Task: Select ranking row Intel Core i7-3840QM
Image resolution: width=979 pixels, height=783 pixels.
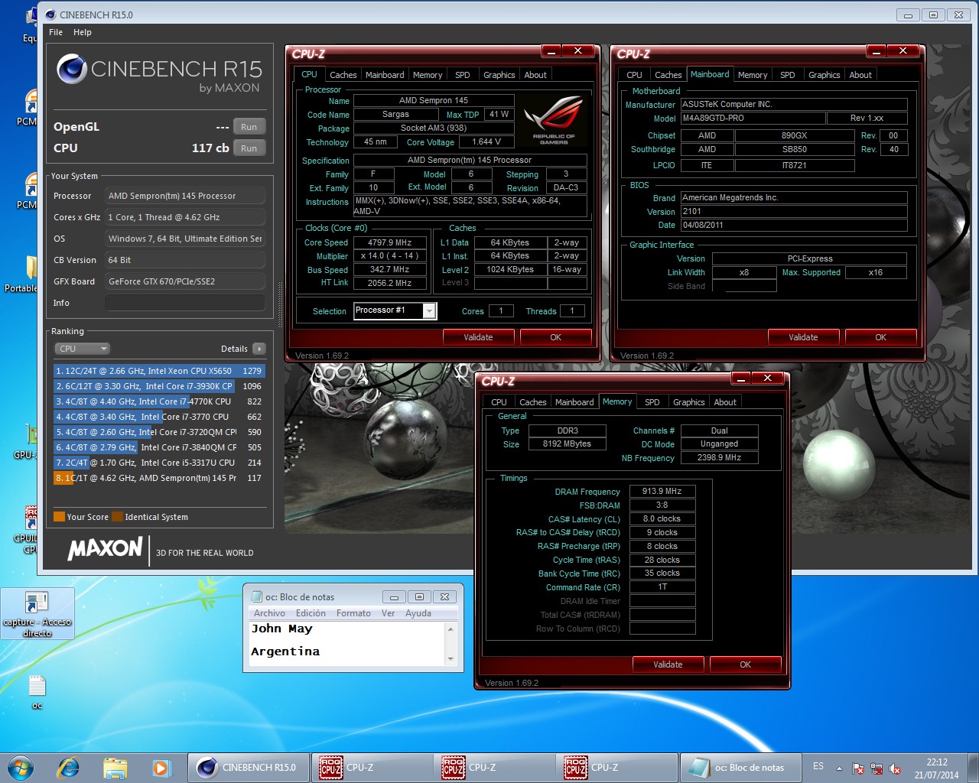Action: tap(159, 447)
